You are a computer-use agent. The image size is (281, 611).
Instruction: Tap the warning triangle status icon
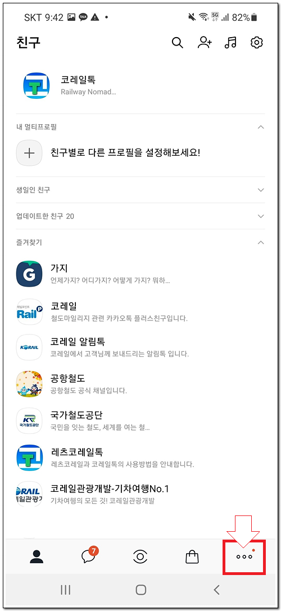[x=95, y=17]
